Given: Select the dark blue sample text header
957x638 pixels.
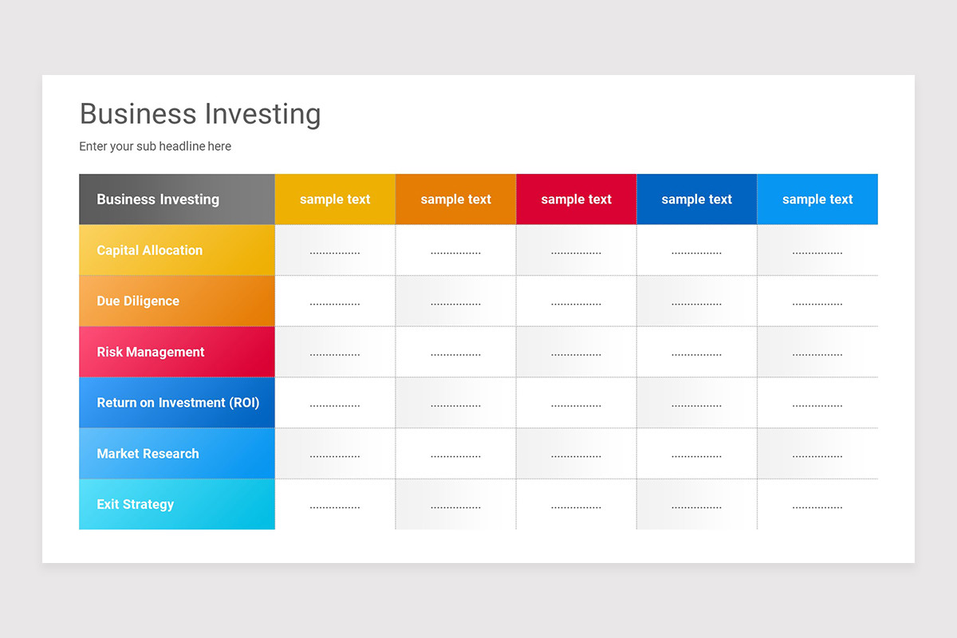Looking at the screenshot, I should 697,199.
